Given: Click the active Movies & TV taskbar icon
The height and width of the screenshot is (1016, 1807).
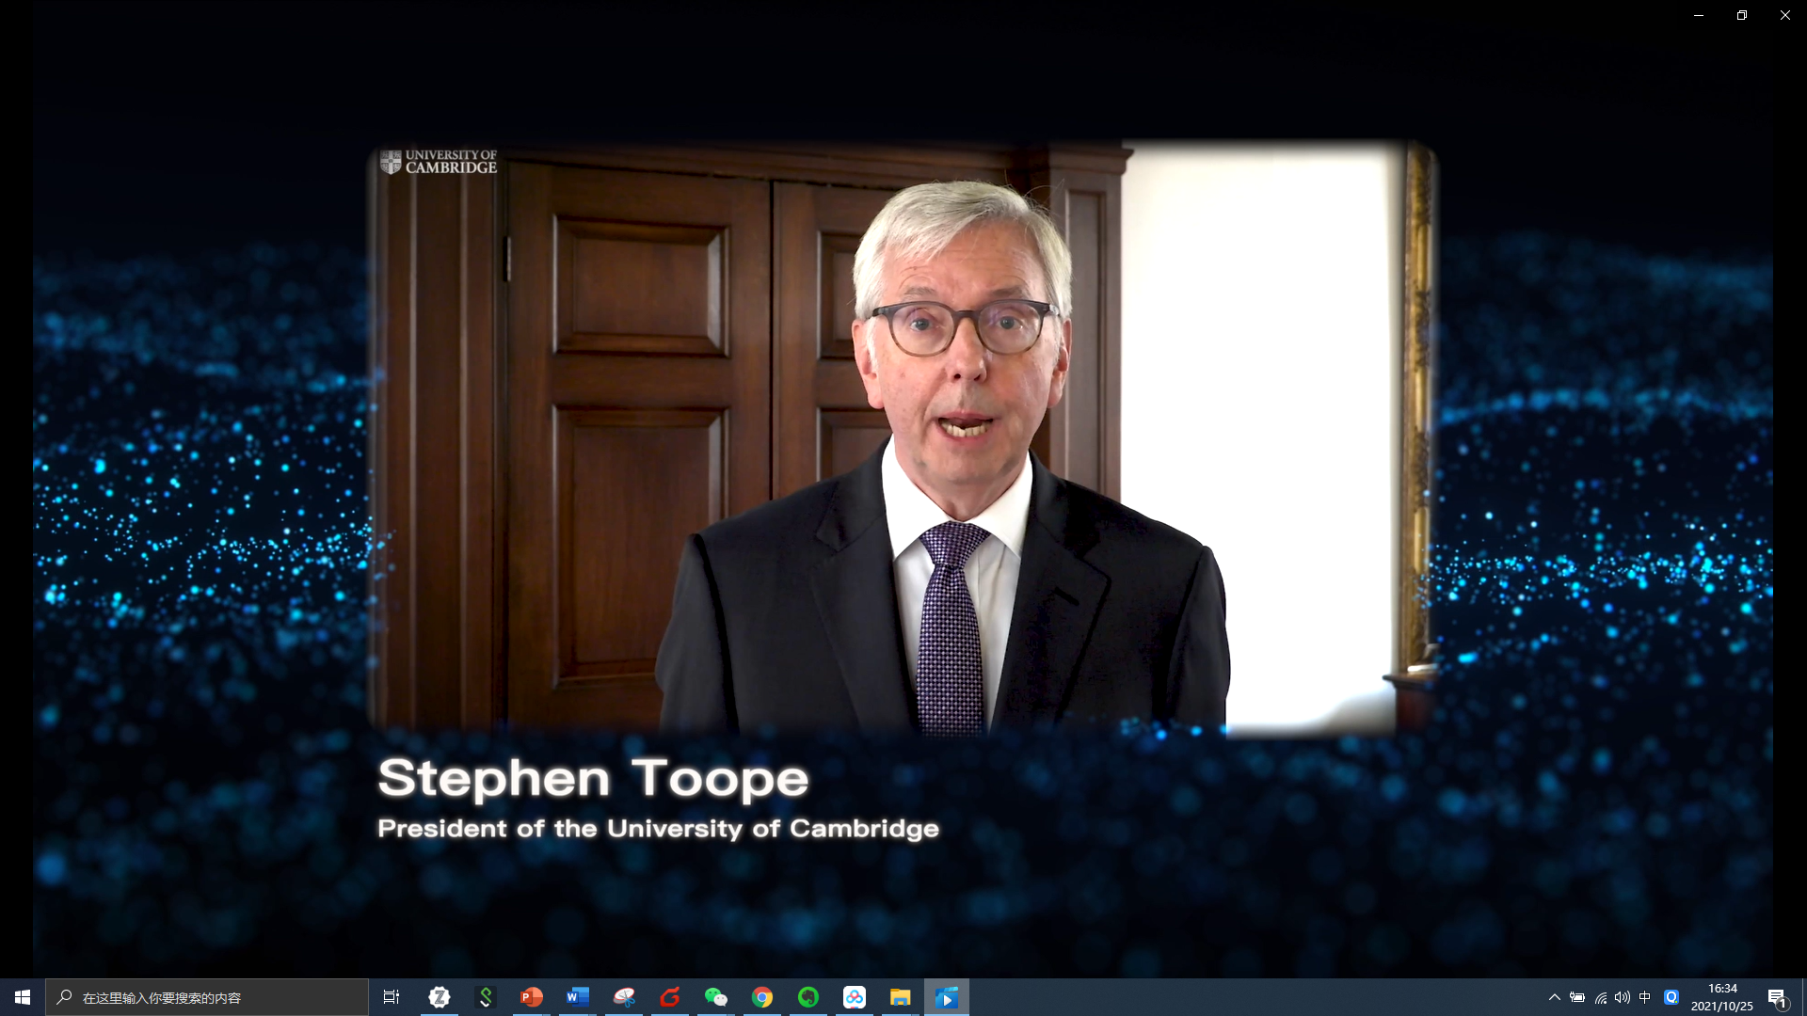Looking at the screenshot, I should pyautogui.click(x=947, y=997).
